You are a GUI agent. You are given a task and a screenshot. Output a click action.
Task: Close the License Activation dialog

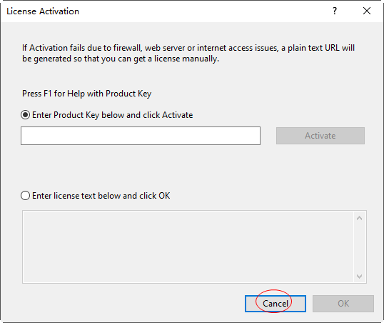tap(367, 11)
